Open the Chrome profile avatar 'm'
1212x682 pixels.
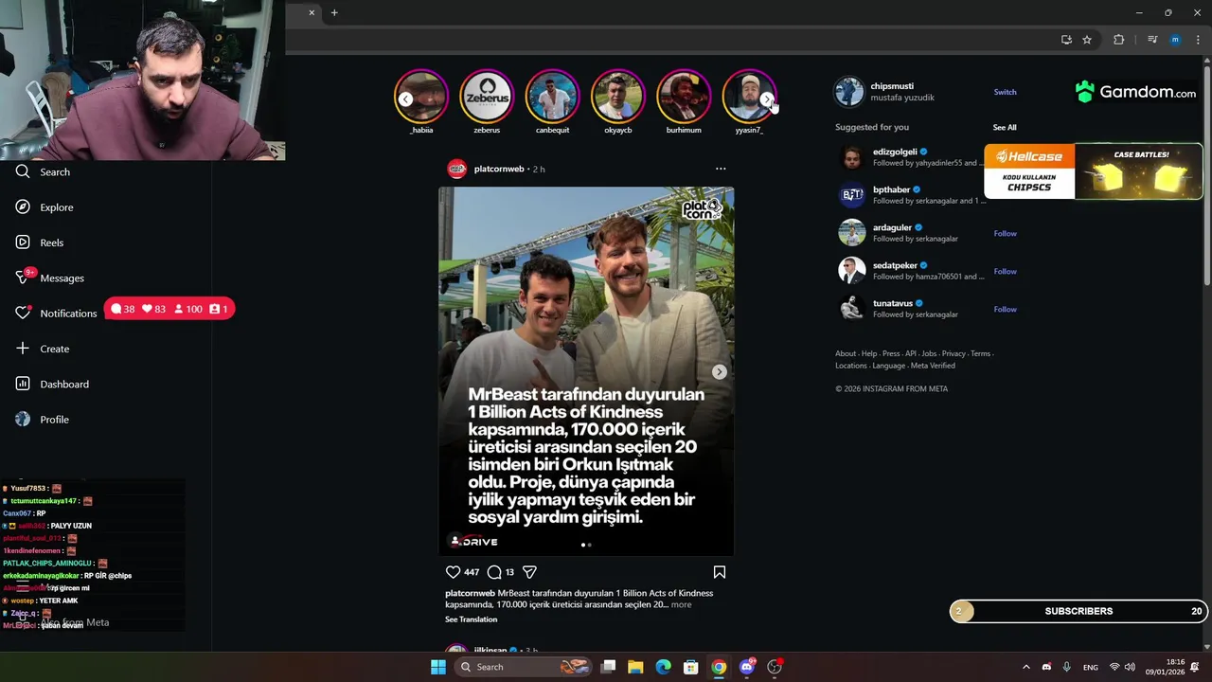[x=1175, y=40]
